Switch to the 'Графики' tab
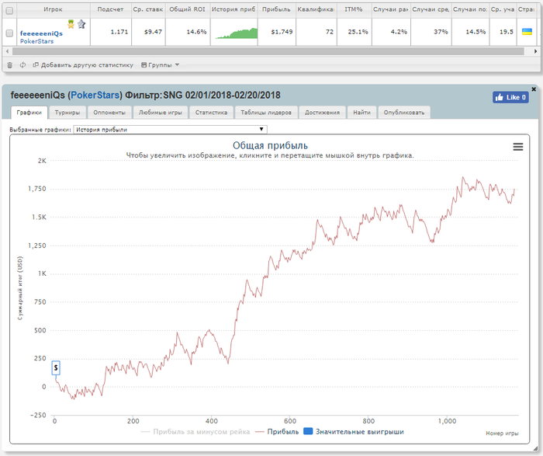This screenshot has width=543, height=456. (x=29, y=113)
